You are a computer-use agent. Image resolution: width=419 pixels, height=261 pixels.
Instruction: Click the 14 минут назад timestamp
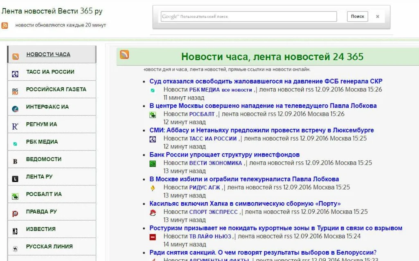pyautogui.click(x=185, y=245)
